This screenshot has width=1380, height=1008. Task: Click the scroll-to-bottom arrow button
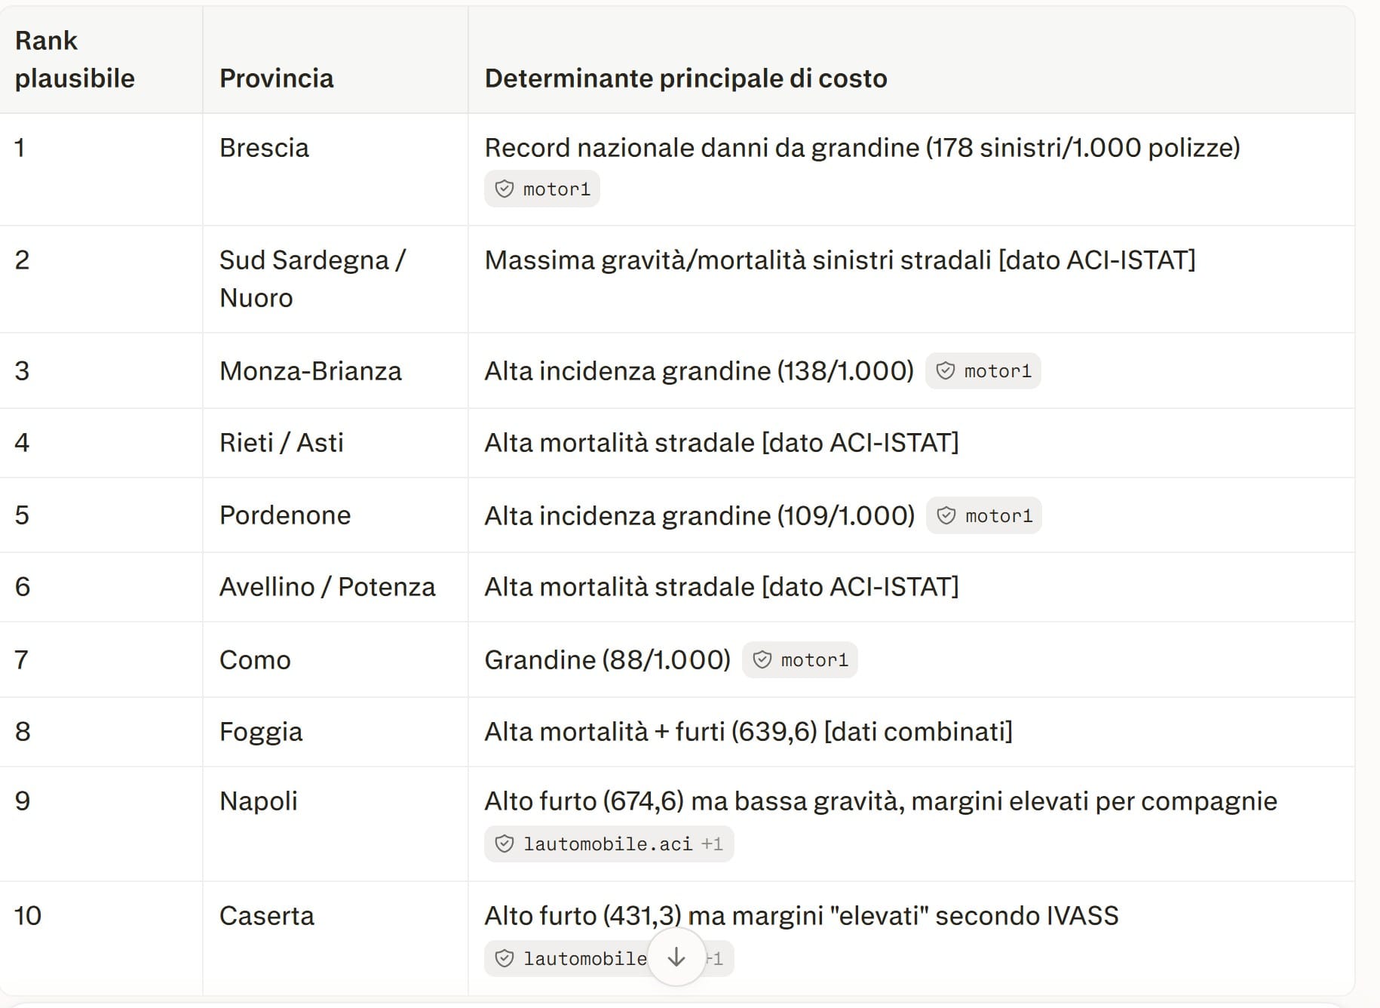pyautogui.click(x=676, y=957)
